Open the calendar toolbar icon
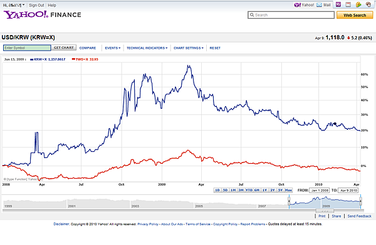This screenshot has height=245, width=376. 348,4
